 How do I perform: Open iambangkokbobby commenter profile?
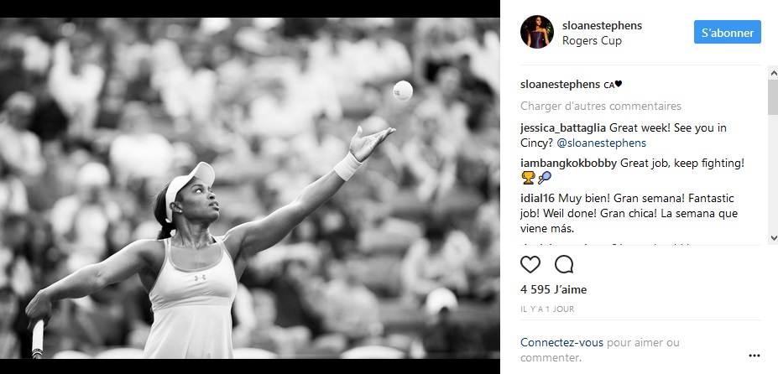569,164
